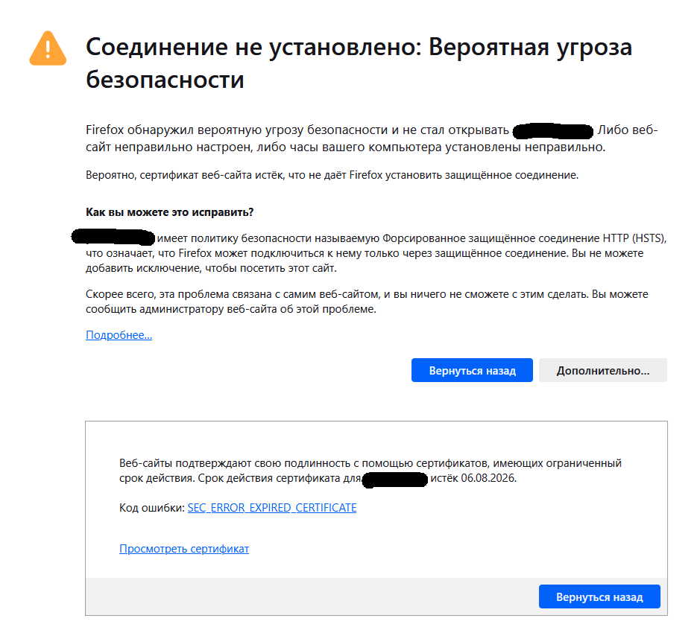The image size is (694, 630).
Task: Click the orange warning triangle icon
Action: (48, 48)
